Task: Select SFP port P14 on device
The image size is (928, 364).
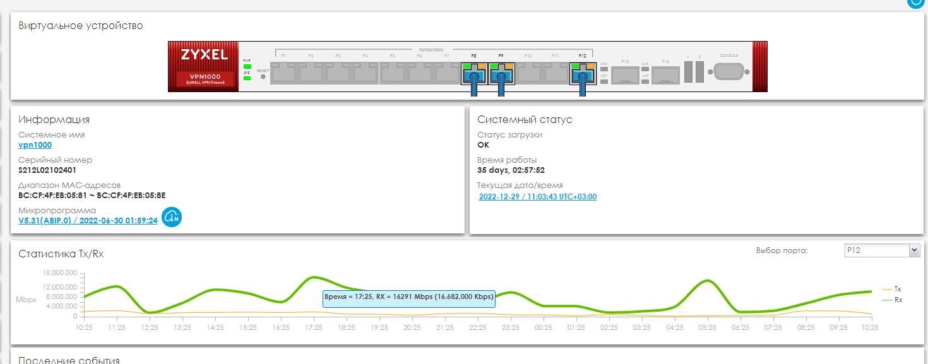Action: pyautogui.click(x=665, y=75)
